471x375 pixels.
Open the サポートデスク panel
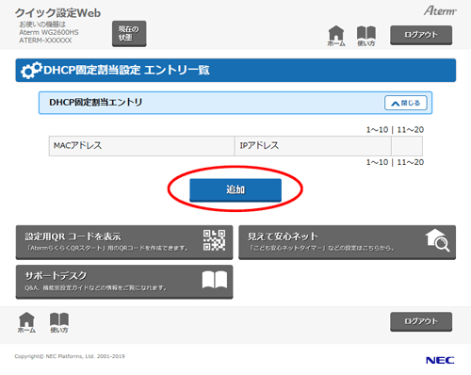124,282
